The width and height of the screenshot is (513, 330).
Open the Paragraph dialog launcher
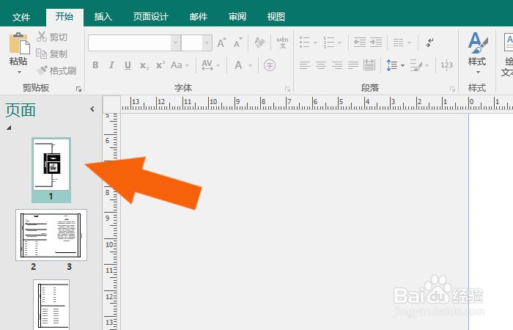tap(452, 89)
